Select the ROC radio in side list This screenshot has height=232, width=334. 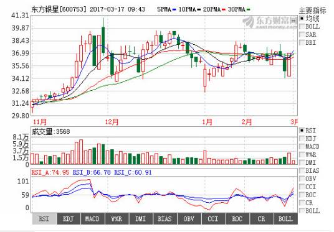click(x=302, y=195)
